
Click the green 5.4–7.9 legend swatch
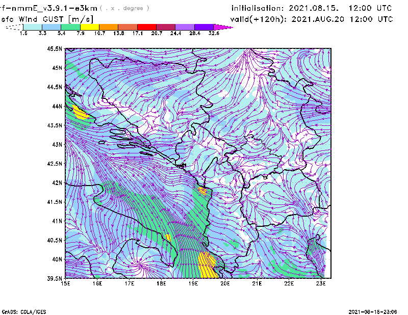coord(70,27)
